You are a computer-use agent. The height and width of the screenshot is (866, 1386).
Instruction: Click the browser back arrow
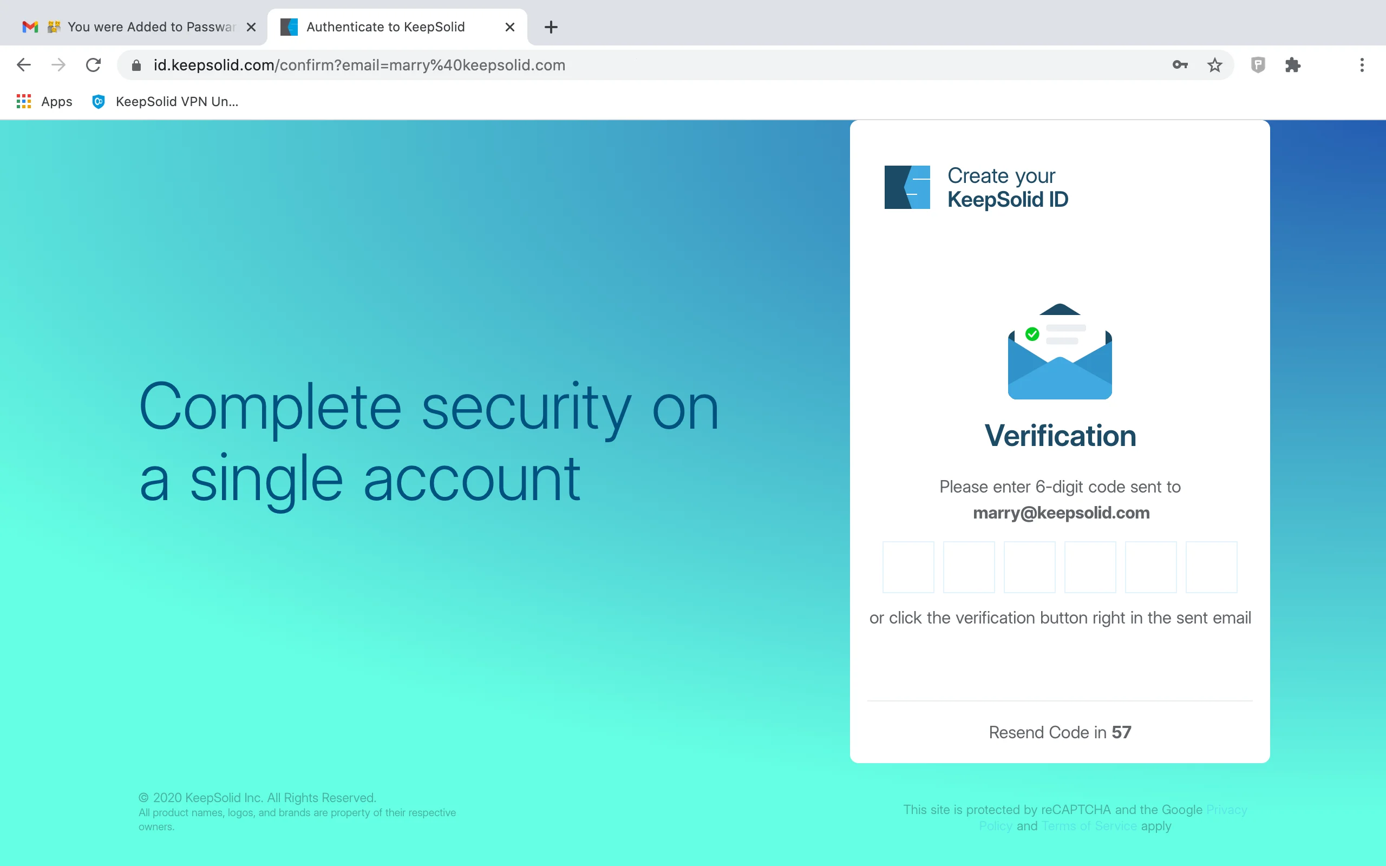coord(23,65)
